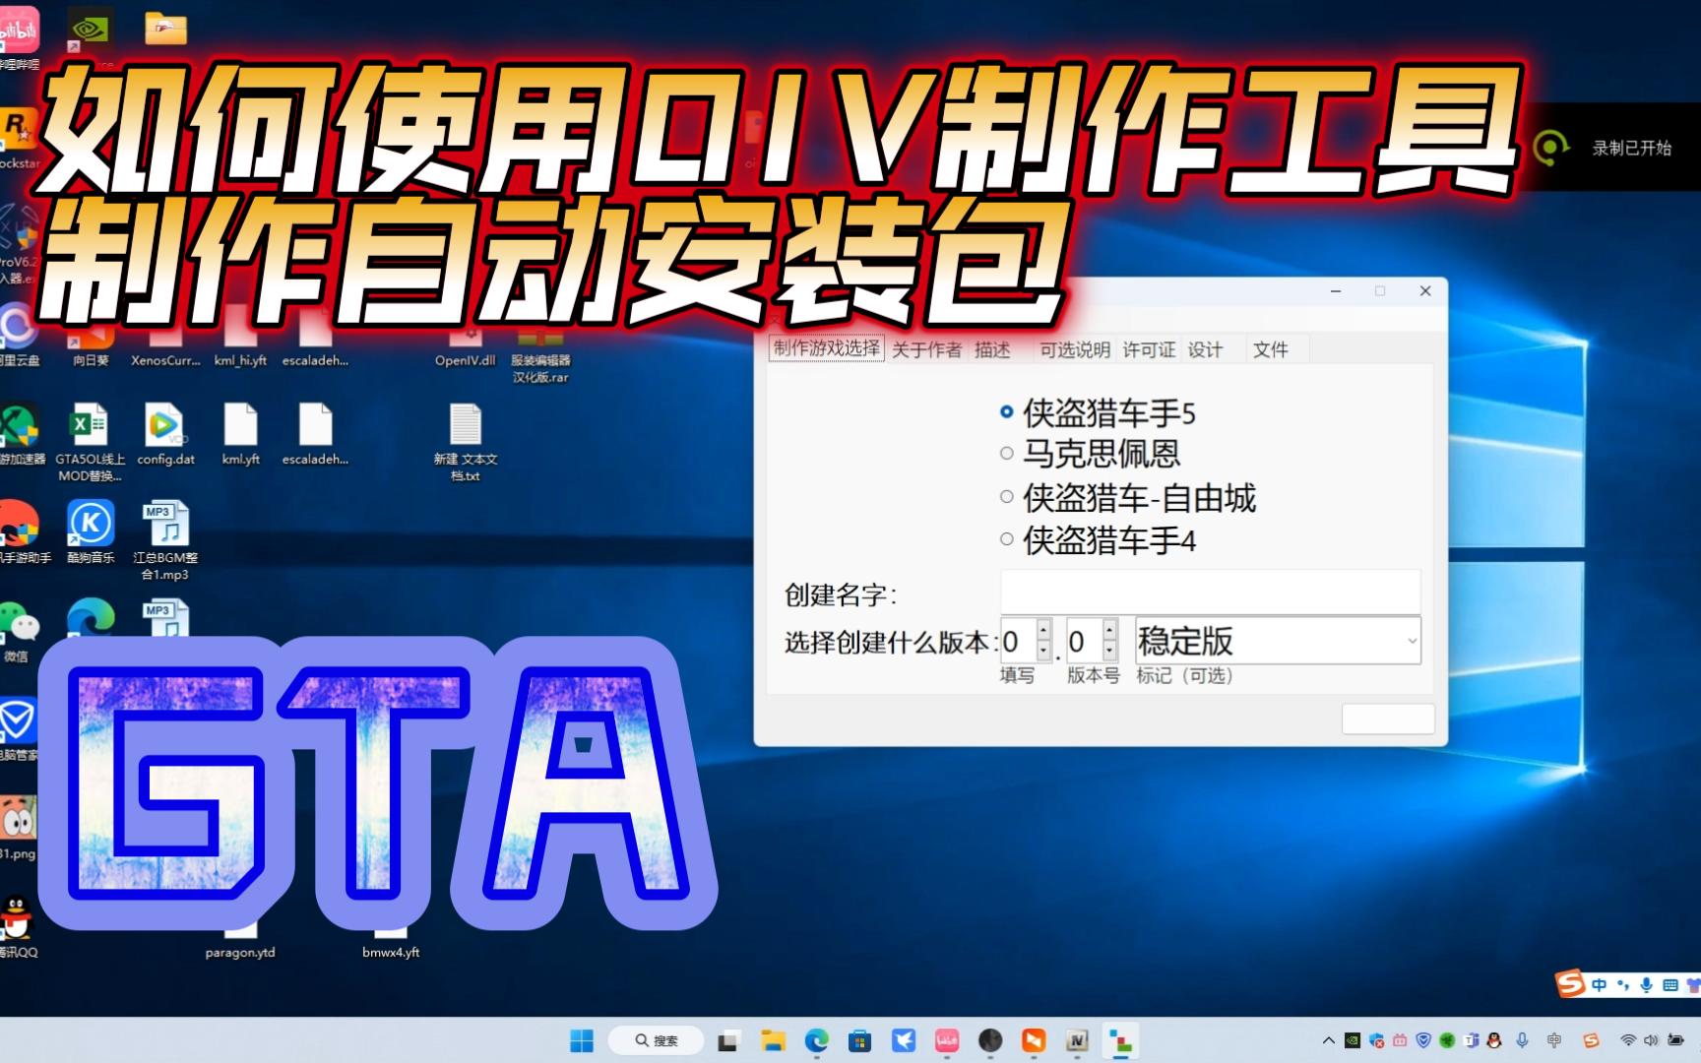1701x1063 pixels.
Task: Open the Sogou toolbar soft keyboard icon
Action: point(1670,984)
